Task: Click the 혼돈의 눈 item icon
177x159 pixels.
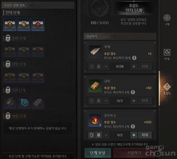Action: point(95,120)
